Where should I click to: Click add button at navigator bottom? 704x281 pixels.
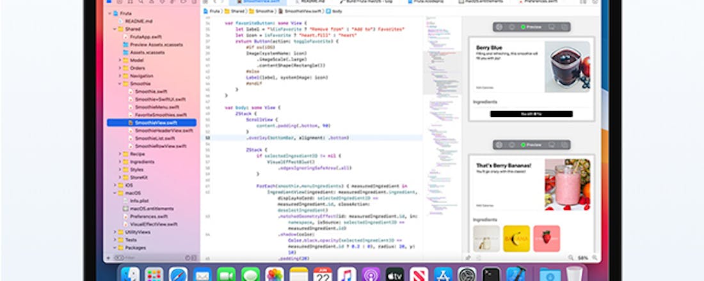click(108, 258)
